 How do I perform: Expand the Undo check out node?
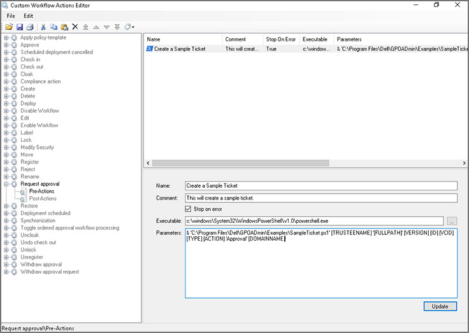tap(6, 243)
